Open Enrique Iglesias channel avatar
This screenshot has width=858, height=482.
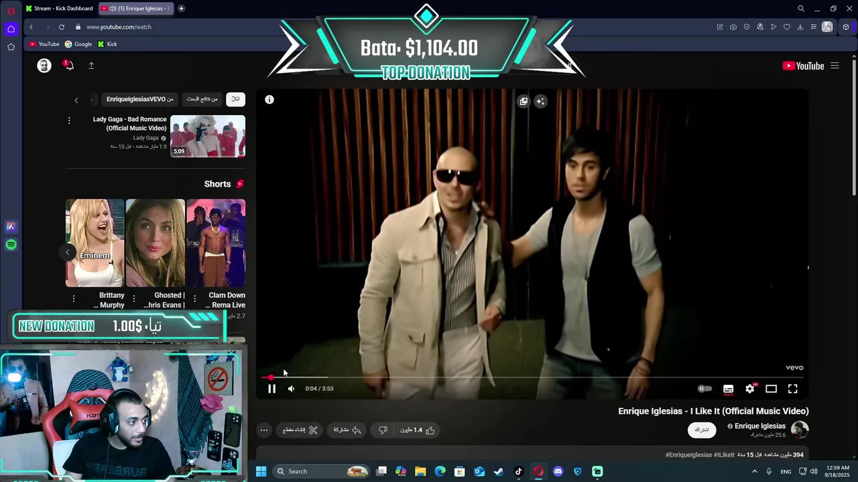(x=800, y=429)
